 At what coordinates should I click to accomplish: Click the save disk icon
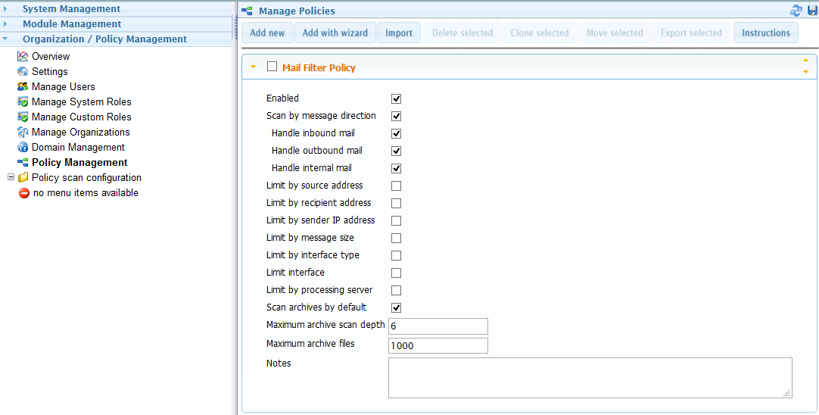pos(812,11)
